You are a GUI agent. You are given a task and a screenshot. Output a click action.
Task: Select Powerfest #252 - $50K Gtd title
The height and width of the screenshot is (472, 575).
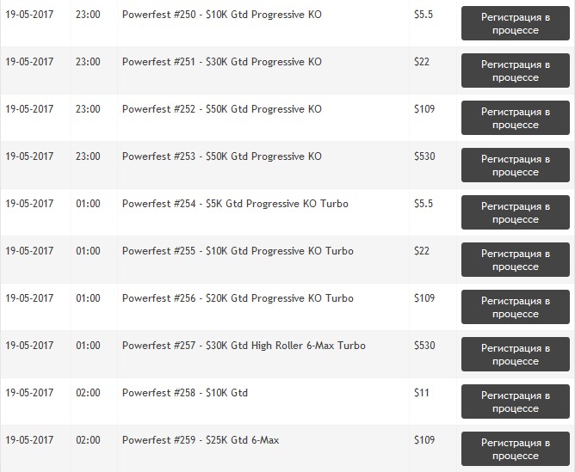[x=222, y=109]
